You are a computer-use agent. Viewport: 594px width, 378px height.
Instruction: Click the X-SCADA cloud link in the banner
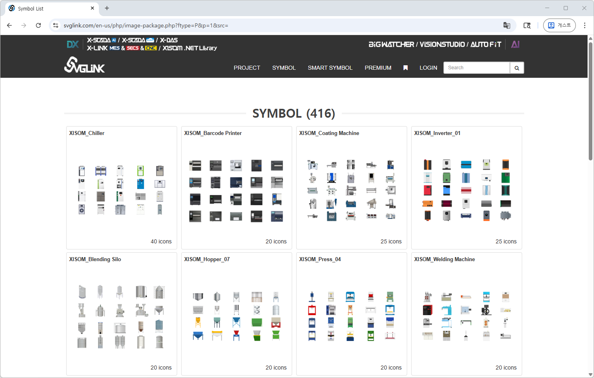[138, 40]
